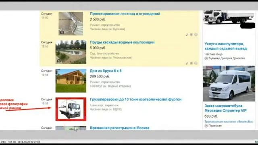The width and height of the screenshot is (258, 145).
Task: Click the seller ТеремТуТ (м. Водный стадион)
Action: [110, 86]
